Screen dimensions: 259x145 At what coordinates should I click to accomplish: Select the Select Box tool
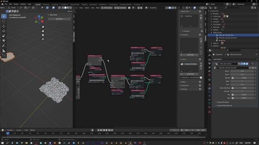click(x=4, y=16)
